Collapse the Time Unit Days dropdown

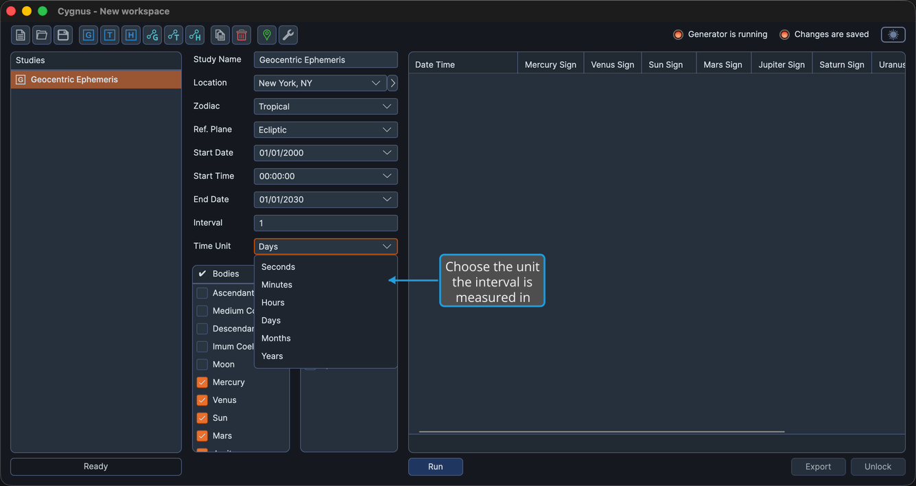point(325,246)
